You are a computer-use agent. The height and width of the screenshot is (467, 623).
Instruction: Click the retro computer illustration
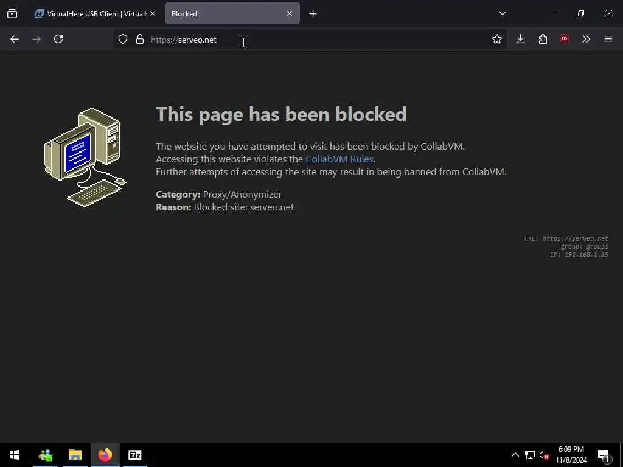pyautogui.click(x=85, y=157)
